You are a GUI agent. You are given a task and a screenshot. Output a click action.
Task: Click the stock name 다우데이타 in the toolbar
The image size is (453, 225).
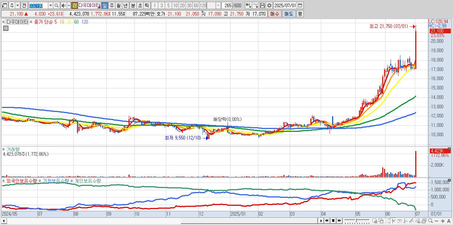click(x=89, y=5)
